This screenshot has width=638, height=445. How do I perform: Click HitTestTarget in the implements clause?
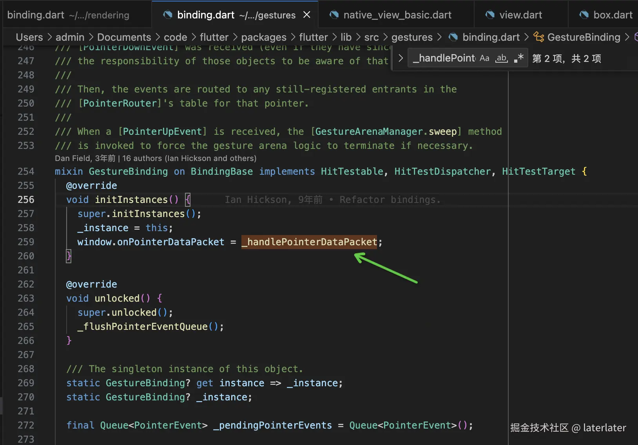click(x=539, y=172)
